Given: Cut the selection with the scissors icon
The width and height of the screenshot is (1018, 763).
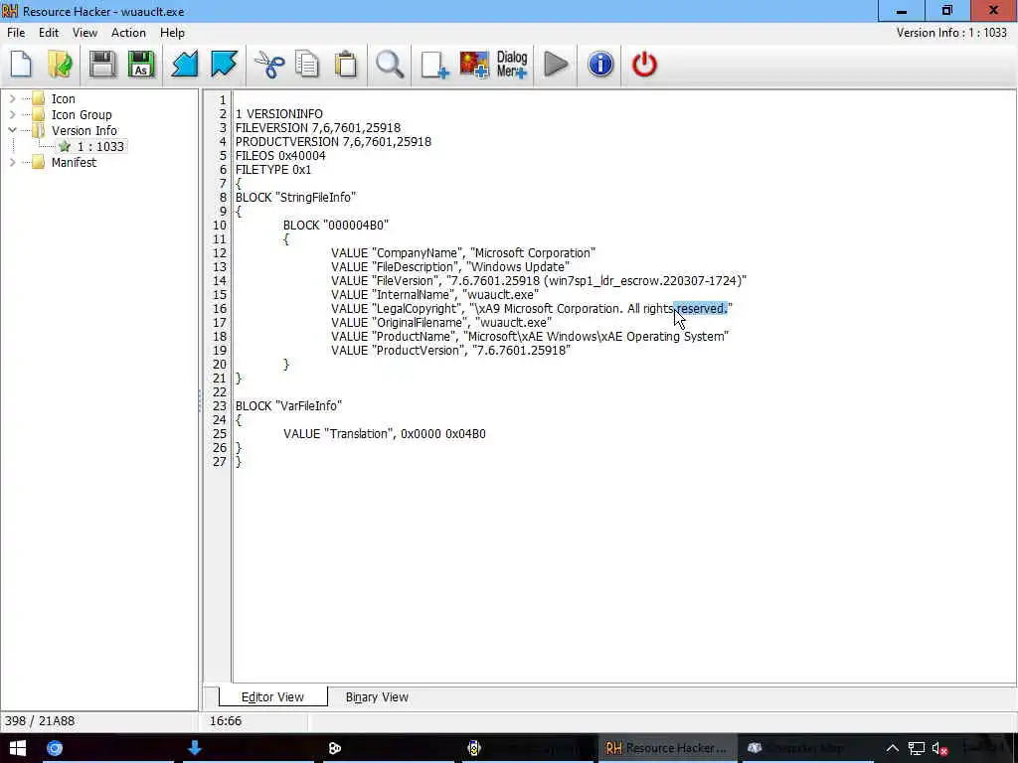Looking at the screenshot, I should tap(268, 65).
